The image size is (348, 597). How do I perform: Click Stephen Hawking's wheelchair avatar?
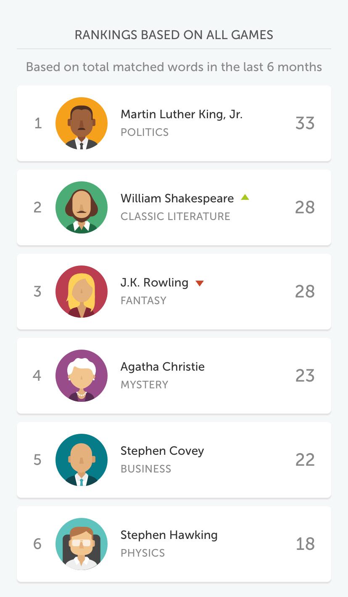point(82,544)
